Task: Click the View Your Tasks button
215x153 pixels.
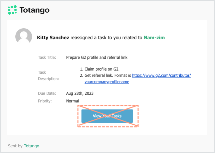Action: coord(107,116)
